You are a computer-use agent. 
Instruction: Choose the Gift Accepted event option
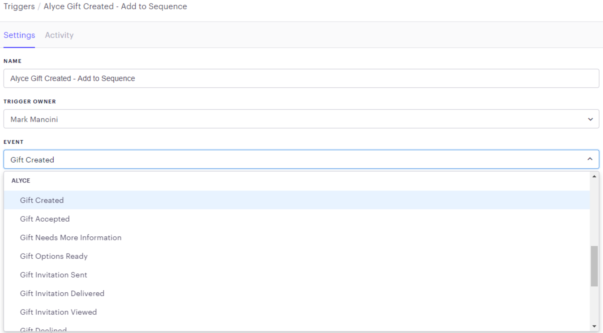tap(45, 219)
